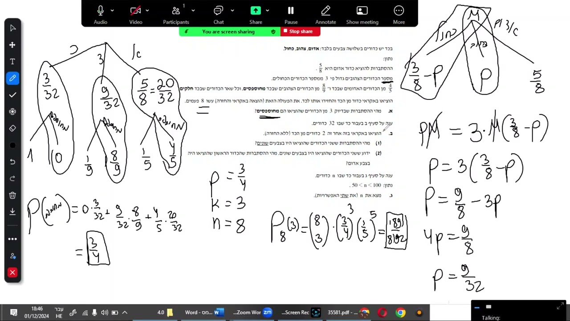Expand the Talking video panel

point(560,307)
